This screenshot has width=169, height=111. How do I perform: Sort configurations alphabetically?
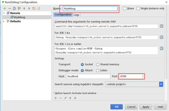coord(39,8)
